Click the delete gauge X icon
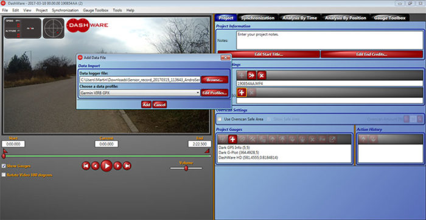Image resolution: width=426 pixels, height=220 pixels. coord(312,139)
